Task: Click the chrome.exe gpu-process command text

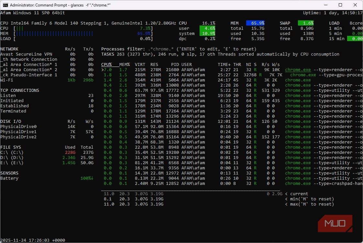Action: (x=326, y=75)
